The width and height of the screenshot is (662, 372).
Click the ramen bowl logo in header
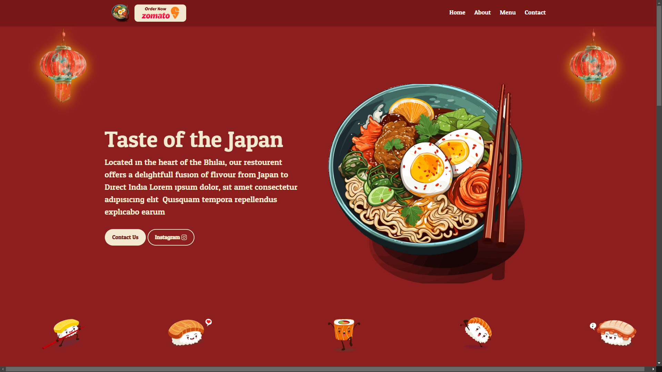click(120, 13)
